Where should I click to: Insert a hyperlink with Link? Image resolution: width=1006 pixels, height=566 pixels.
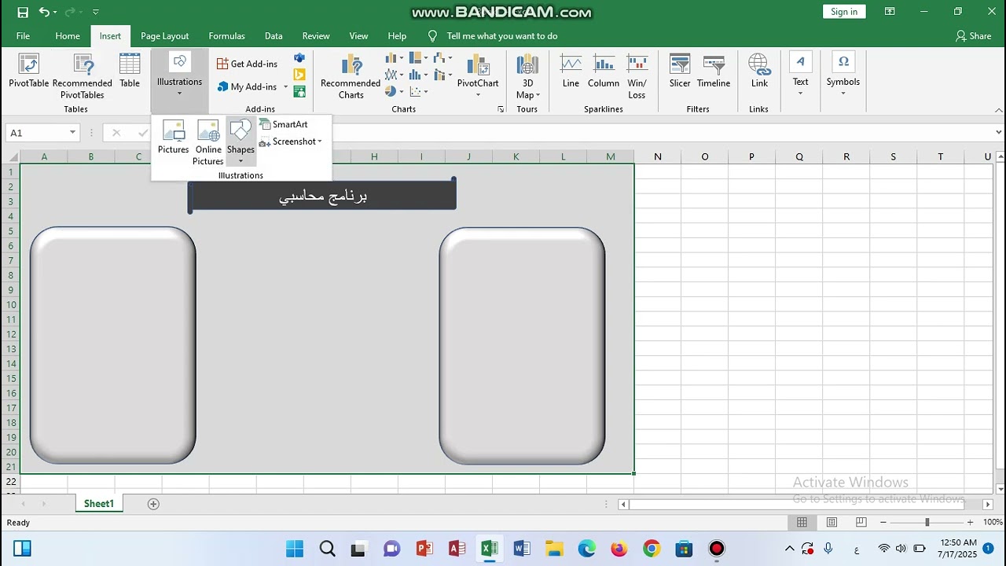tap(759, 72)
